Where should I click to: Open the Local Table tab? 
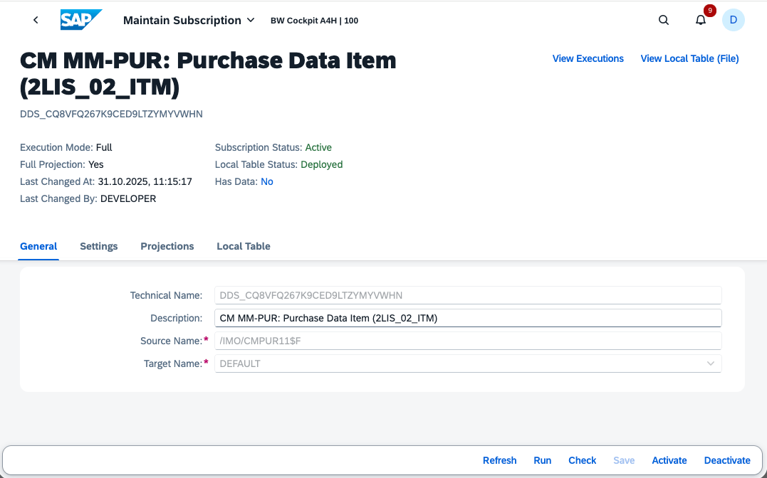(x=244, y=246)
